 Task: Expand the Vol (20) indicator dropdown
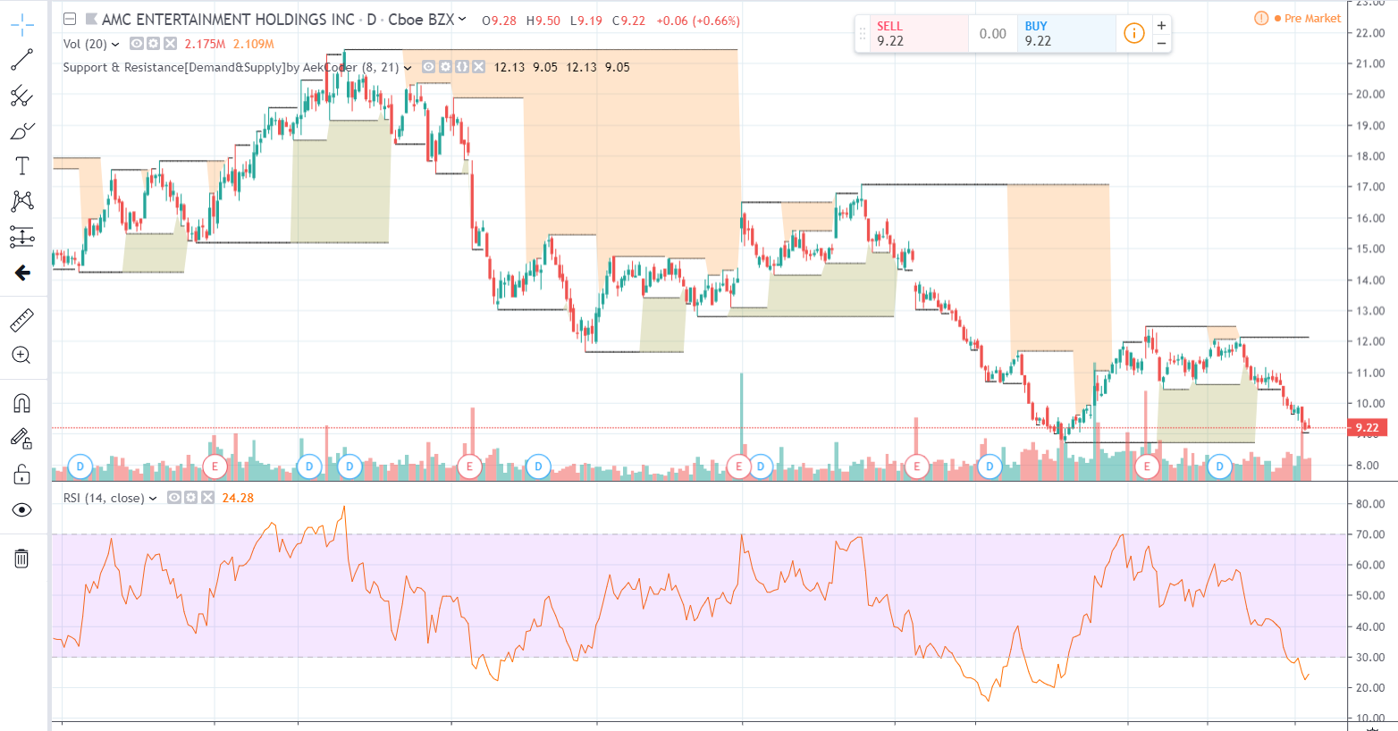(115, 44)
